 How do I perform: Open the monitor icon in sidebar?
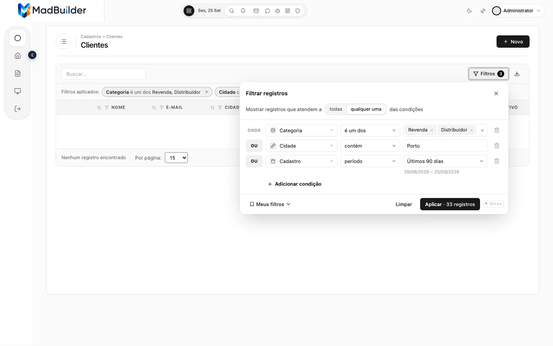point(18,91)
